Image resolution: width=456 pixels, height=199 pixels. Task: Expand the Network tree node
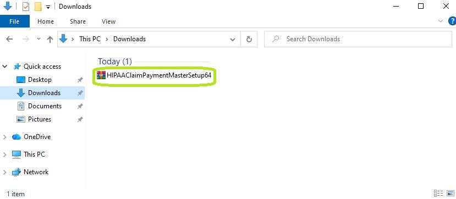pos(4,172)
